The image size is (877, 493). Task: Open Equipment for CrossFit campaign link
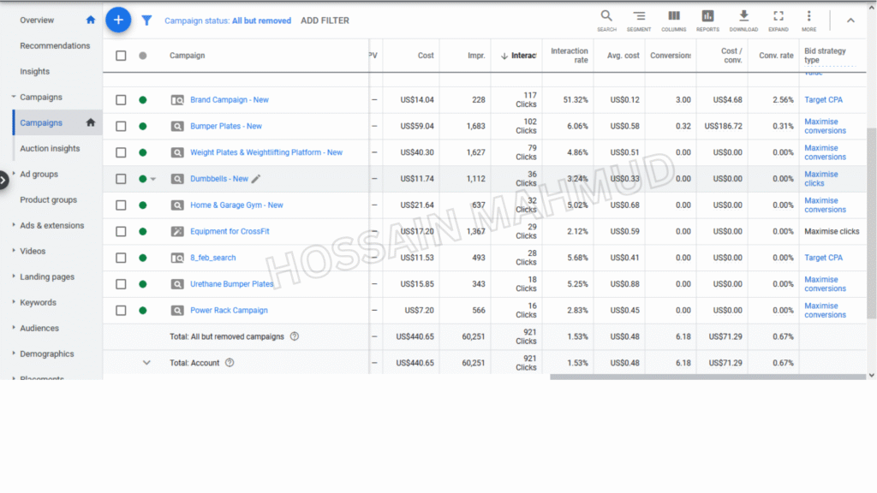[x=230, y=231]
